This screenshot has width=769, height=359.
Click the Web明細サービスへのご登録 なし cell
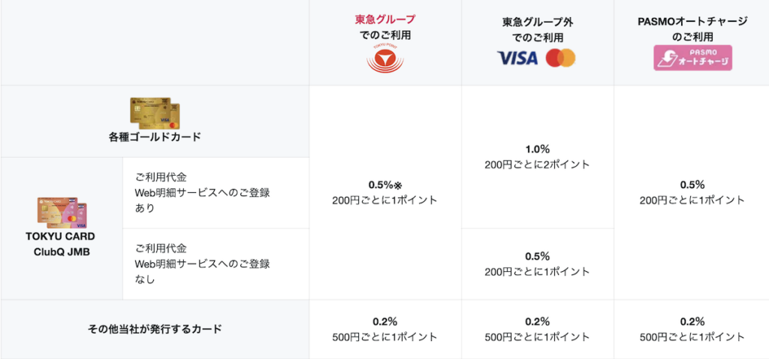tap(203, 264)
